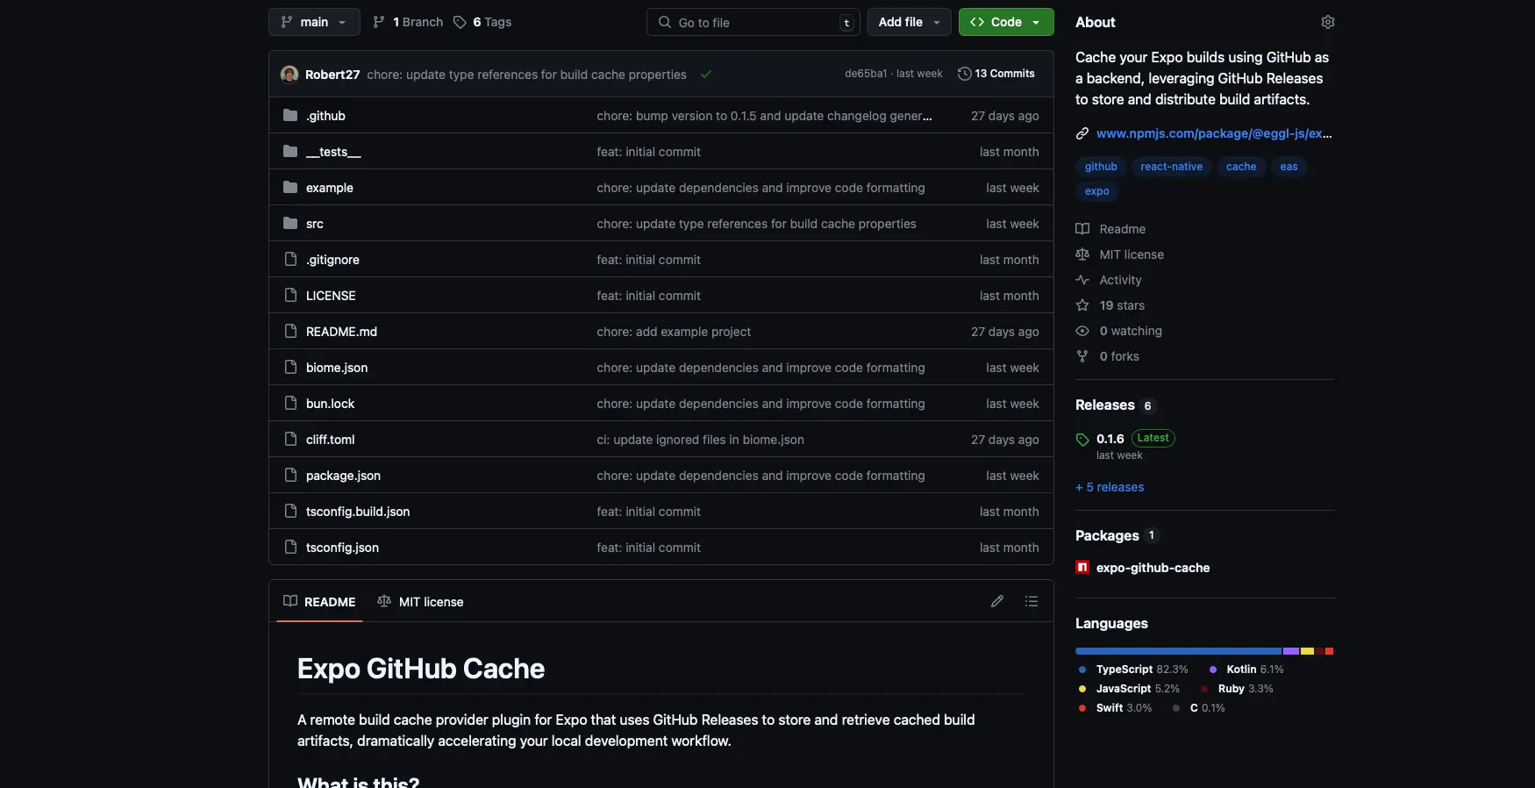Click the edit README pencil icon
Image resolution: width=1535 pixels, height=788 pixels.
pos(997,601)
